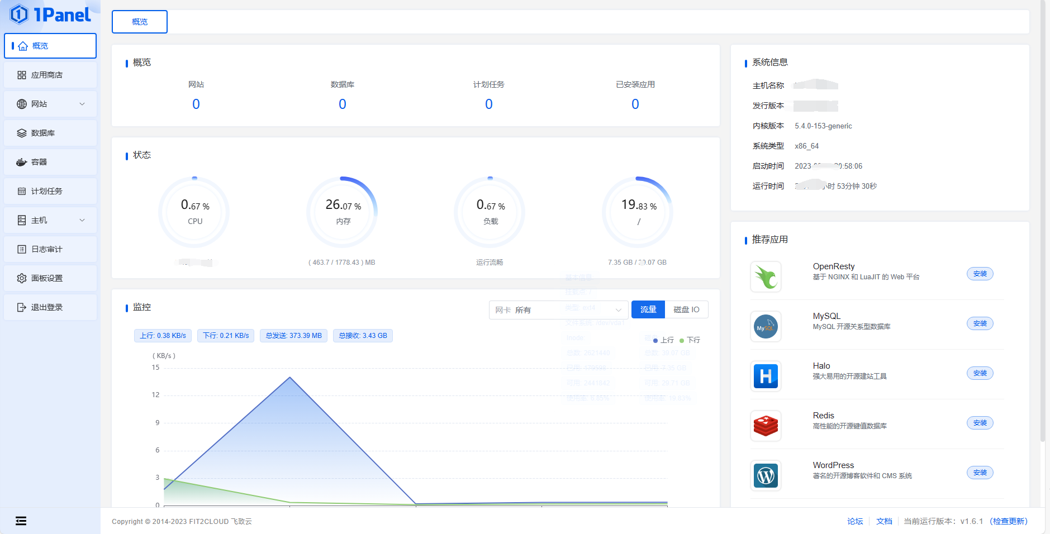This screenshot has width=1050, height=534.
Task: Click kernel version 5.4.0-153-generic text
Action: pos(823,126)
